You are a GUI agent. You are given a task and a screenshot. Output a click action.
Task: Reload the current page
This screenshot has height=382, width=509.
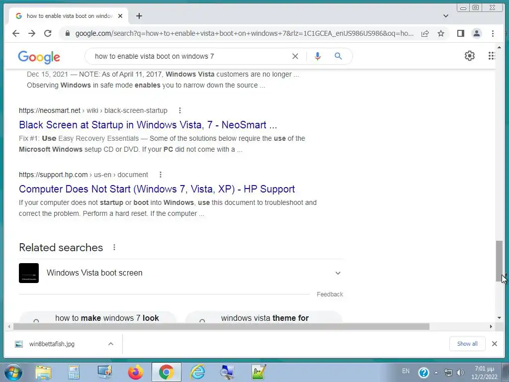point(48,33)
